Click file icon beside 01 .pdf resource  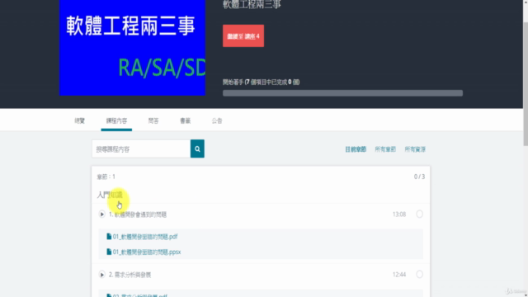coord(109,237)
